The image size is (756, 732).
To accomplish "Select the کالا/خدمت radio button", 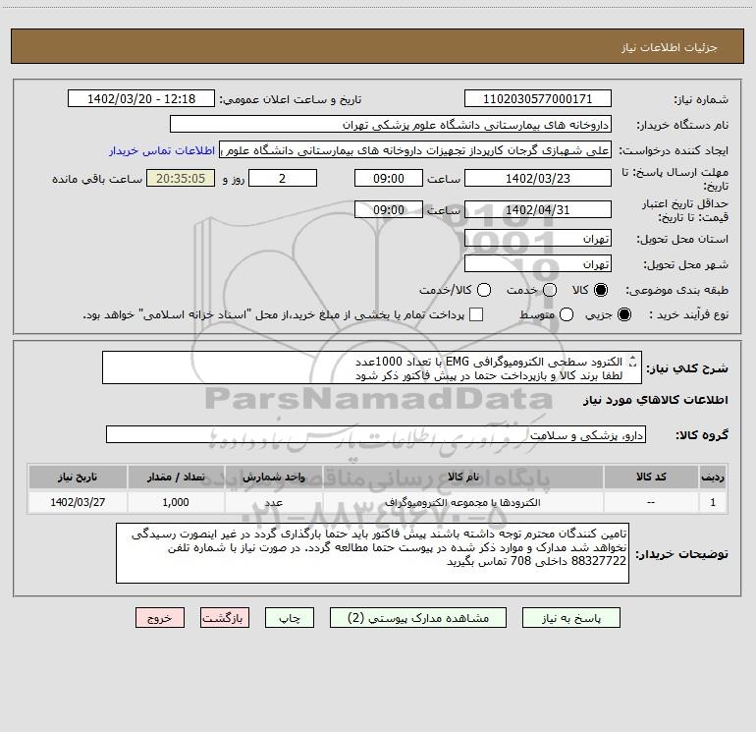I will 484,290.
